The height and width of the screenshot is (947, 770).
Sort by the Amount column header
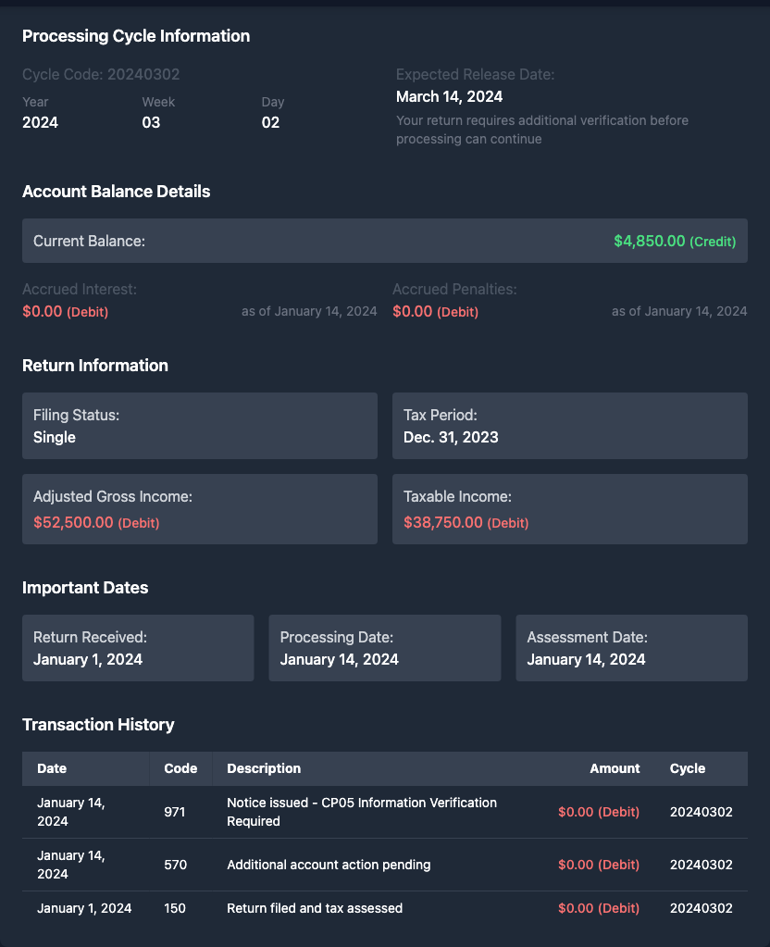[x=615, y=768]
